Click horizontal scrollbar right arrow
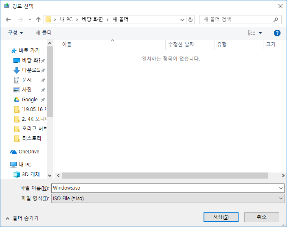The height and width of the screenshot is (227, 287). coord(283,176)
